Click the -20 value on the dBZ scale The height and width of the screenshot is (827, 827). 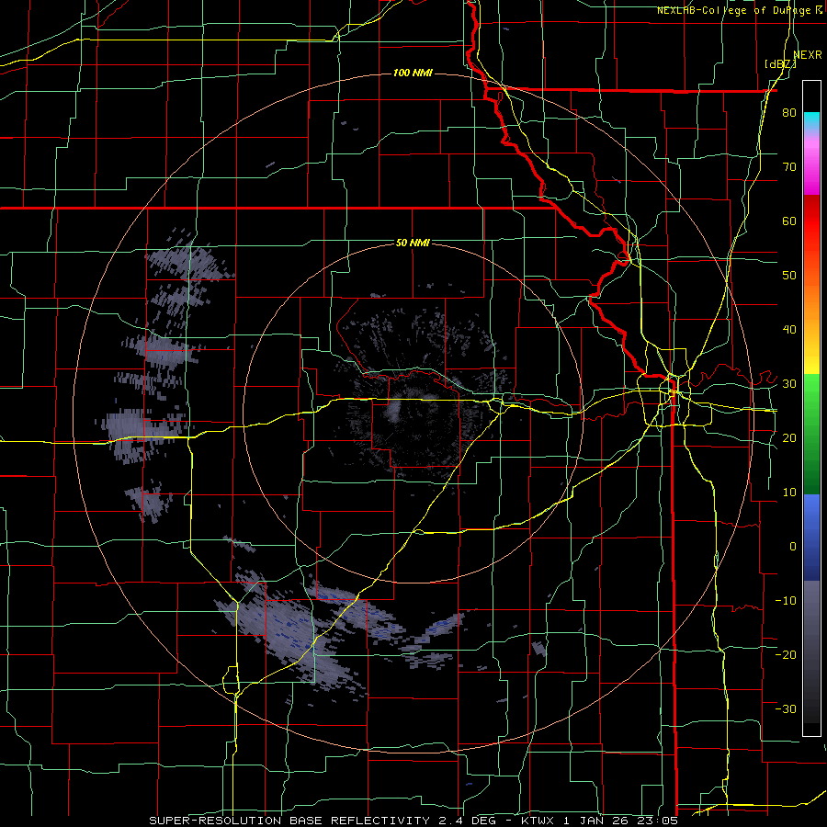click(x=786, y=654)
